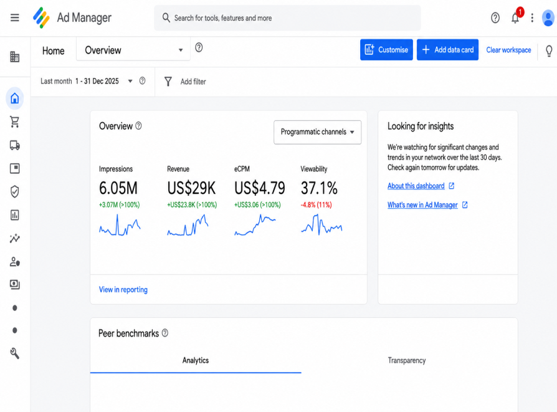Open the hamburger main menu
This screenshot has height=412, width=557.
point(14,17)
